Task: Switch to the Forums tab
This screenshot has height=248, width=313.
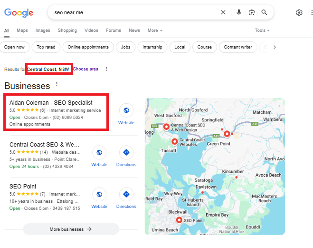Action: [x=114, y=30]
